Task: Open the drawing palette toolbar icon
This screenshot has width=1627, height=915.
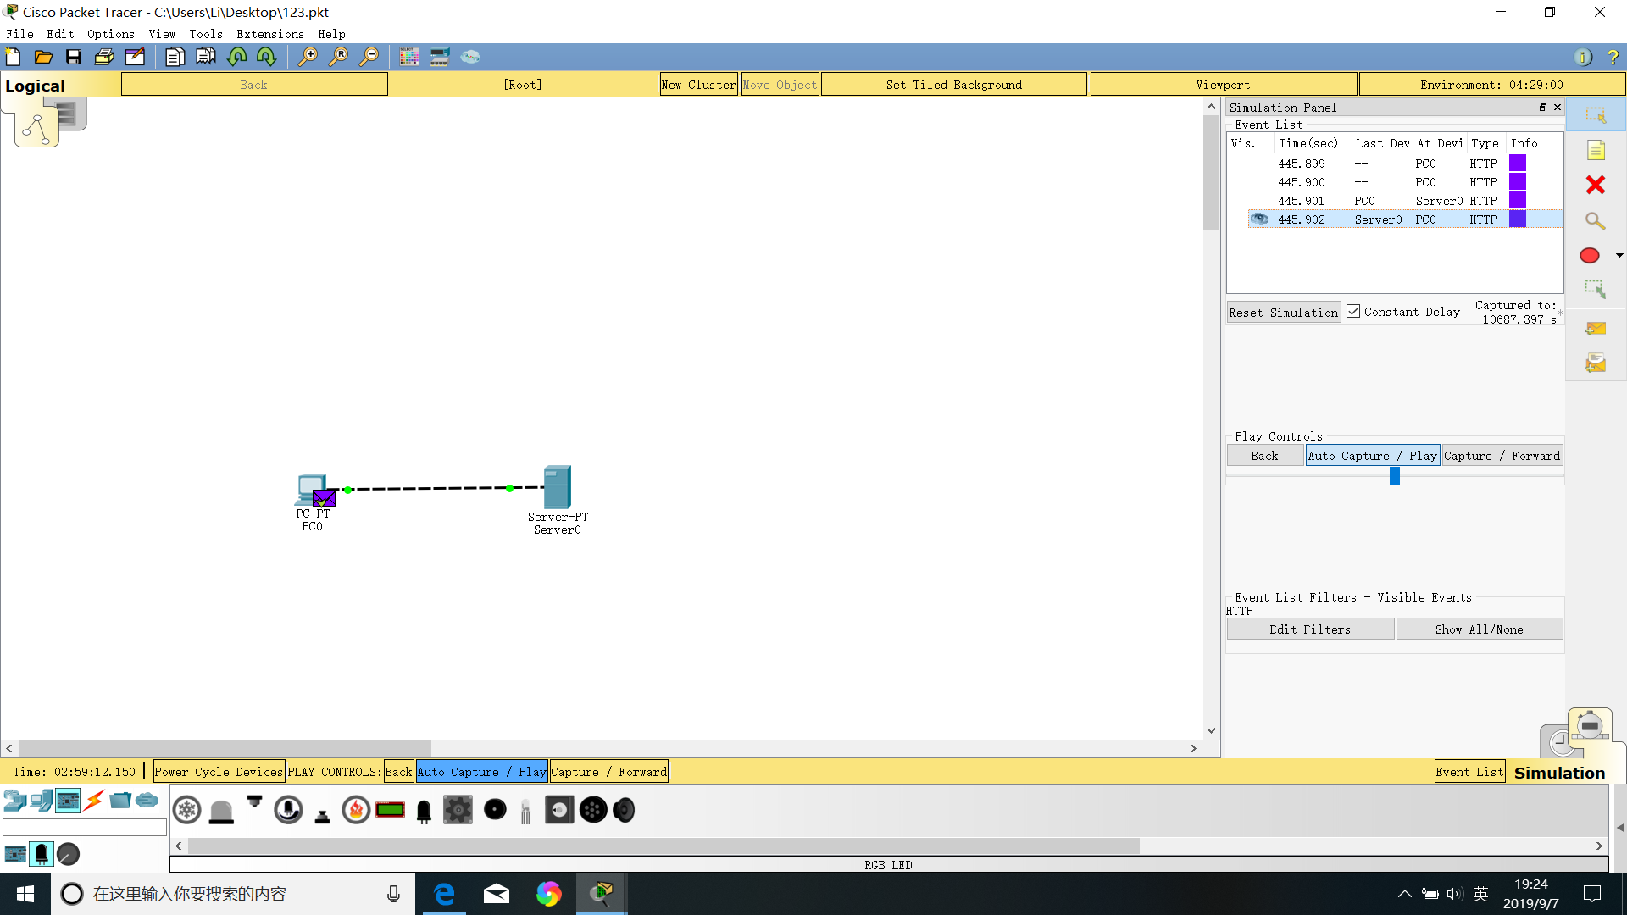Action: [409, 57]
